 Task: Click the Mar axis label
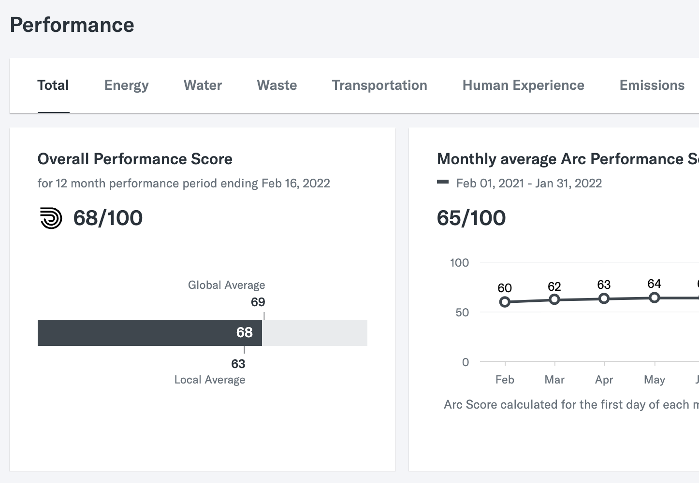(554, 380)
